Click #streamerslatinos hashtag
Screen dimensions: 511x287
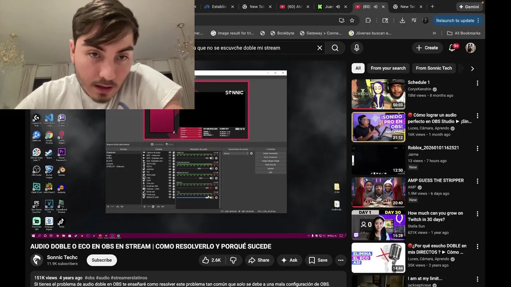pos(129,278)
